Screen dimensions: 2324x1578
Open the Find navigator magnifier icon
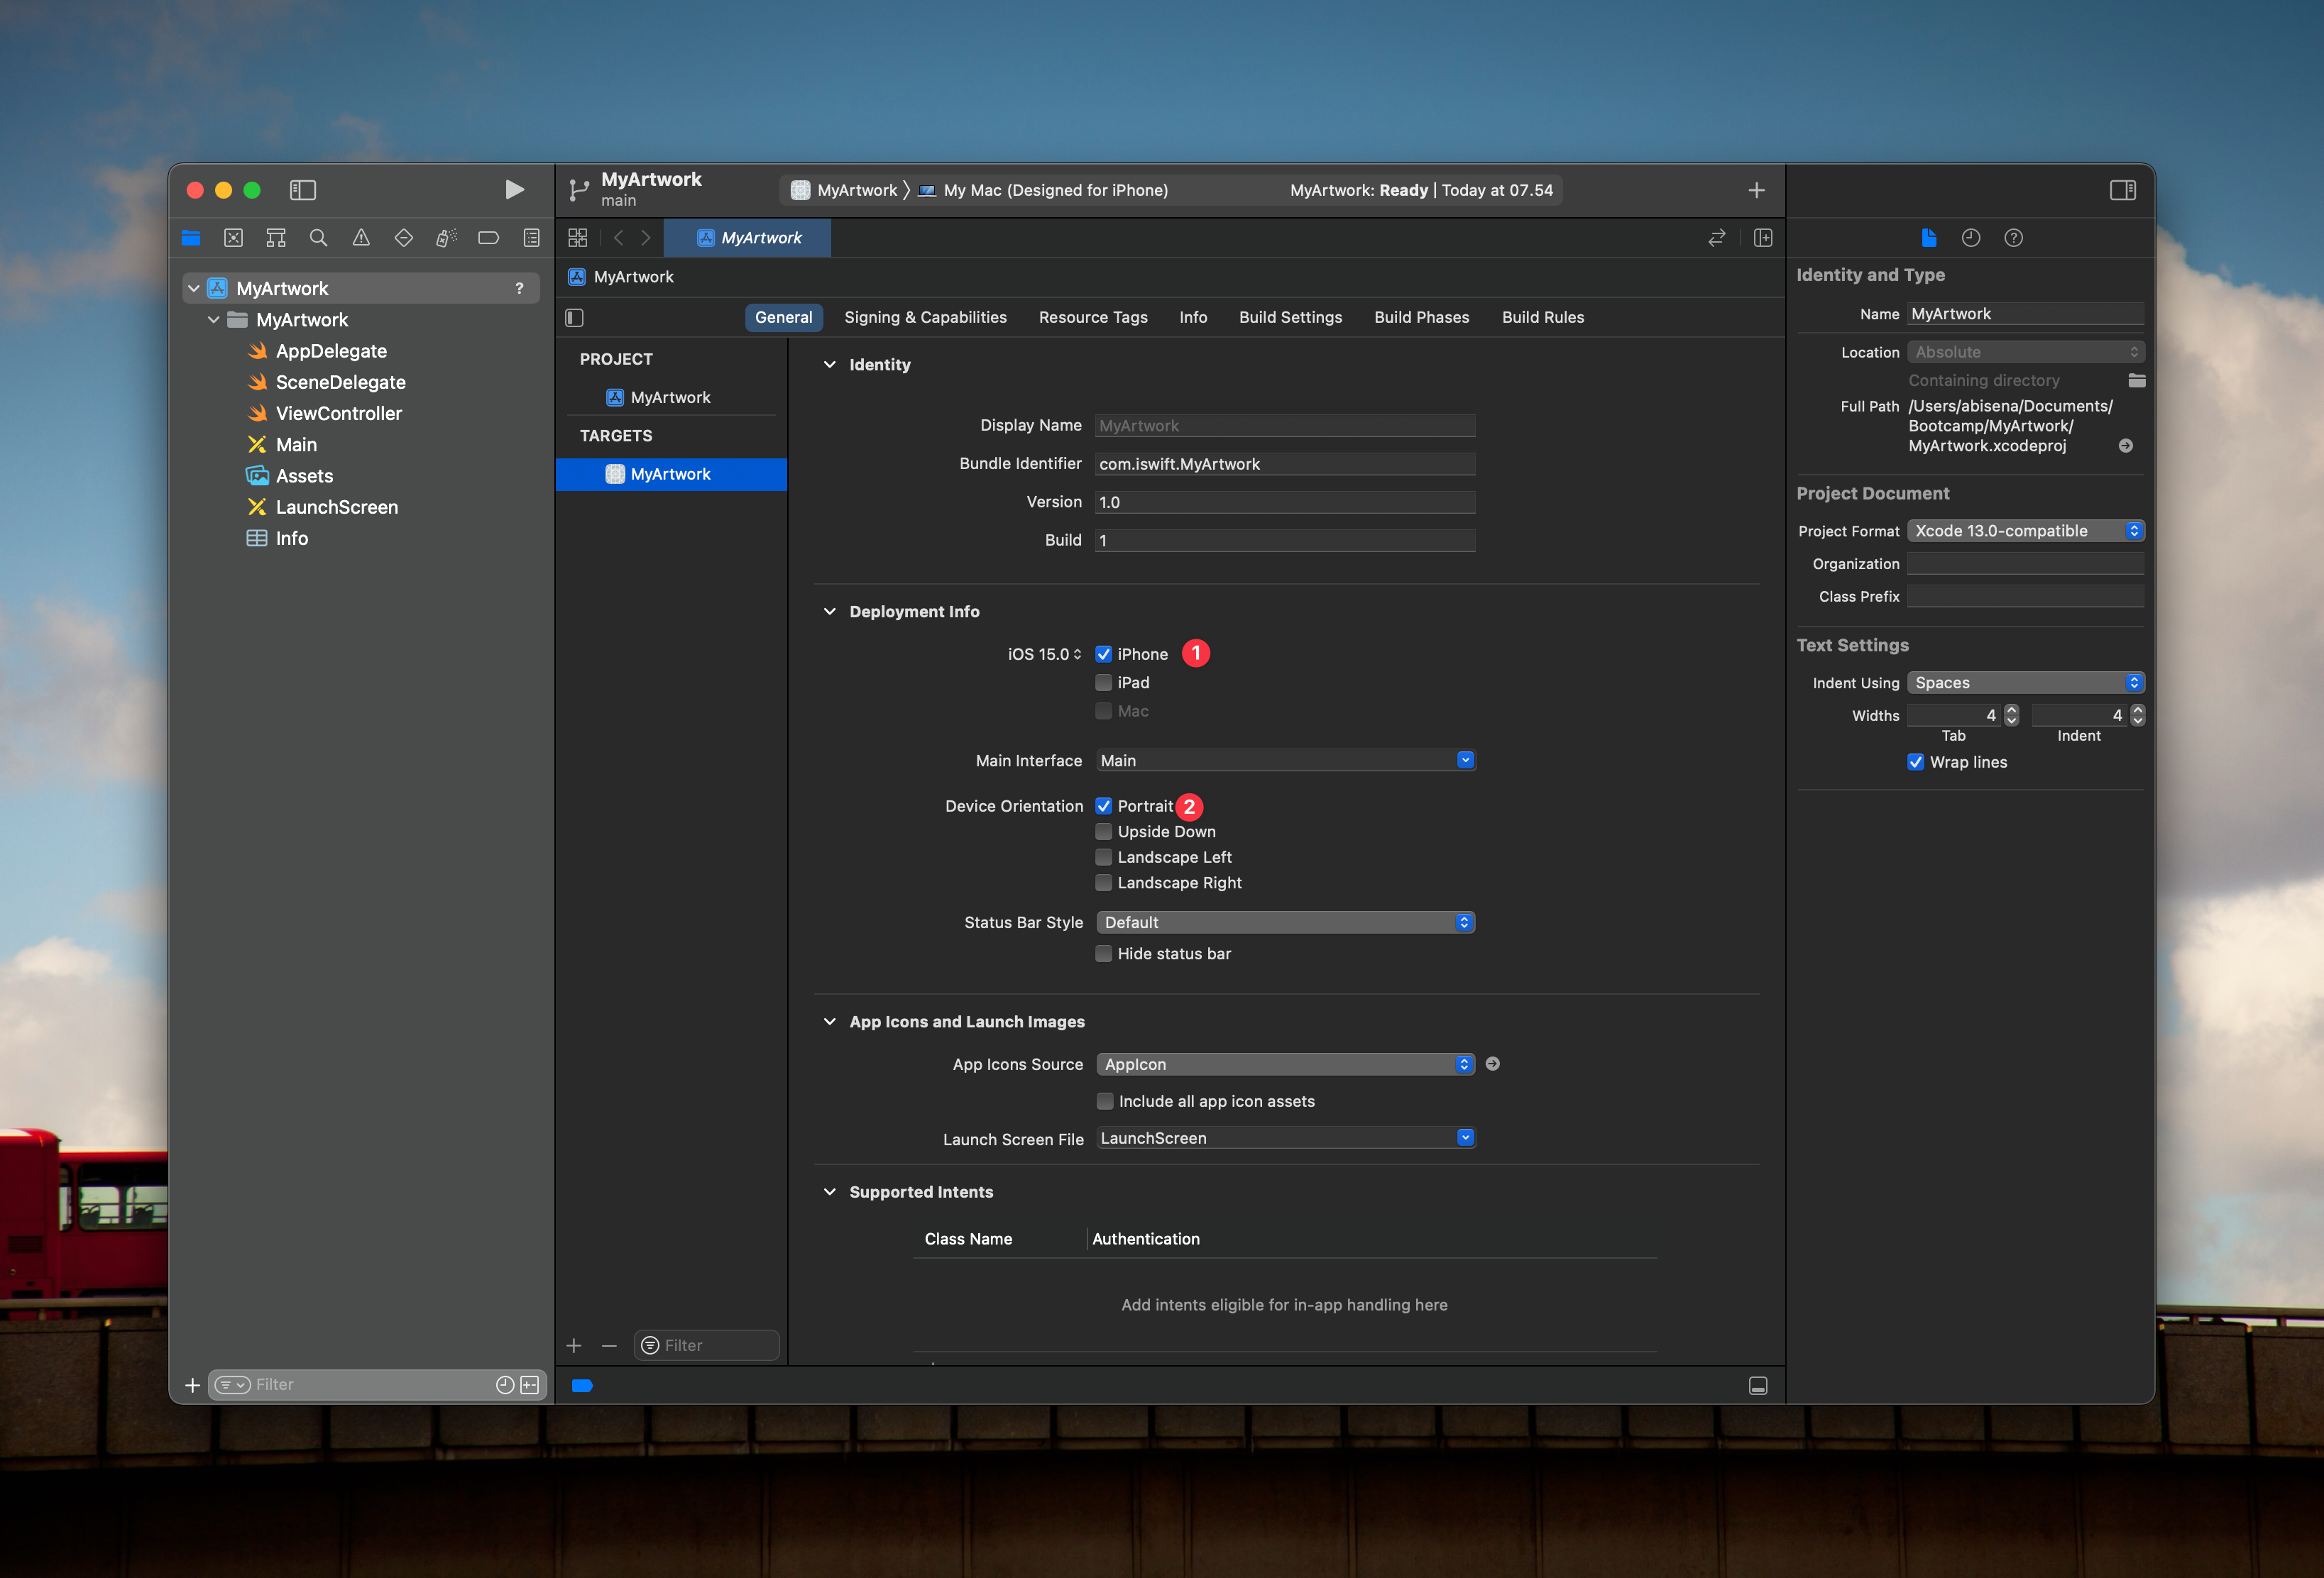pyautogui.click(x=318, y=238)
